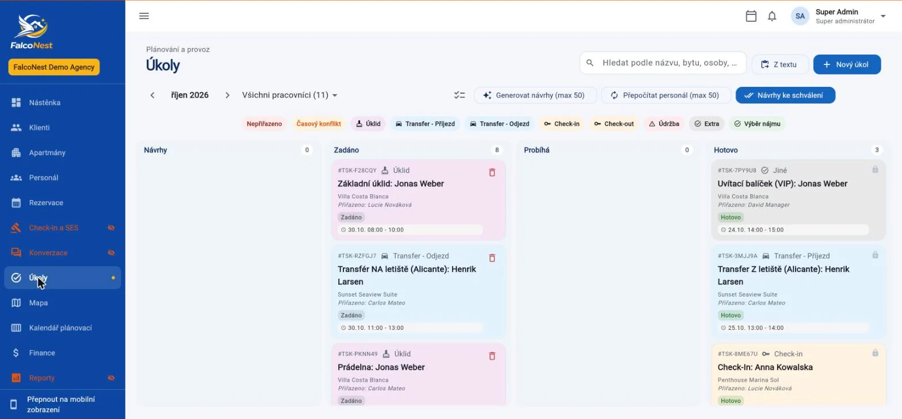Screen dimensions: 902x419
Task: Open Kalendář plánovací in sidebar
Action: coord(63,328)
